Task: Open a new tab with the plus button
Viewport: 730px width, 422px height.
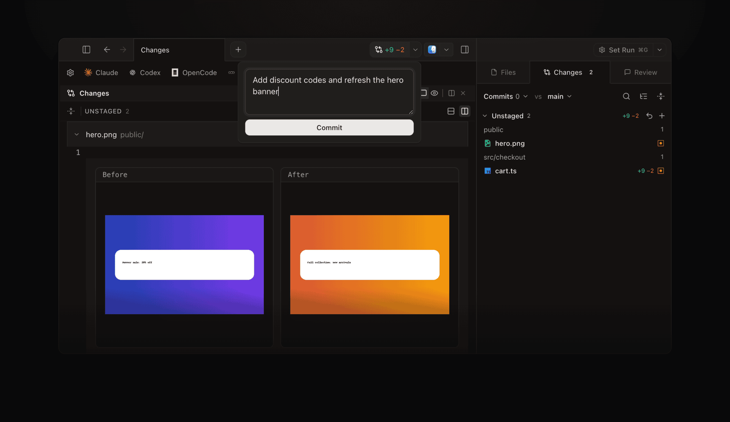Action: pyautogui.click(x=238, y=50)
